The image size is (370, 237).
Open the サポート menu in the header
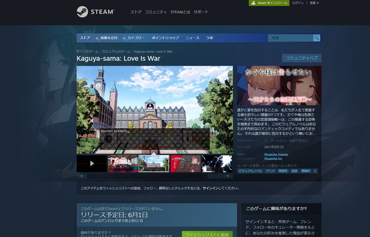(201, 12)
